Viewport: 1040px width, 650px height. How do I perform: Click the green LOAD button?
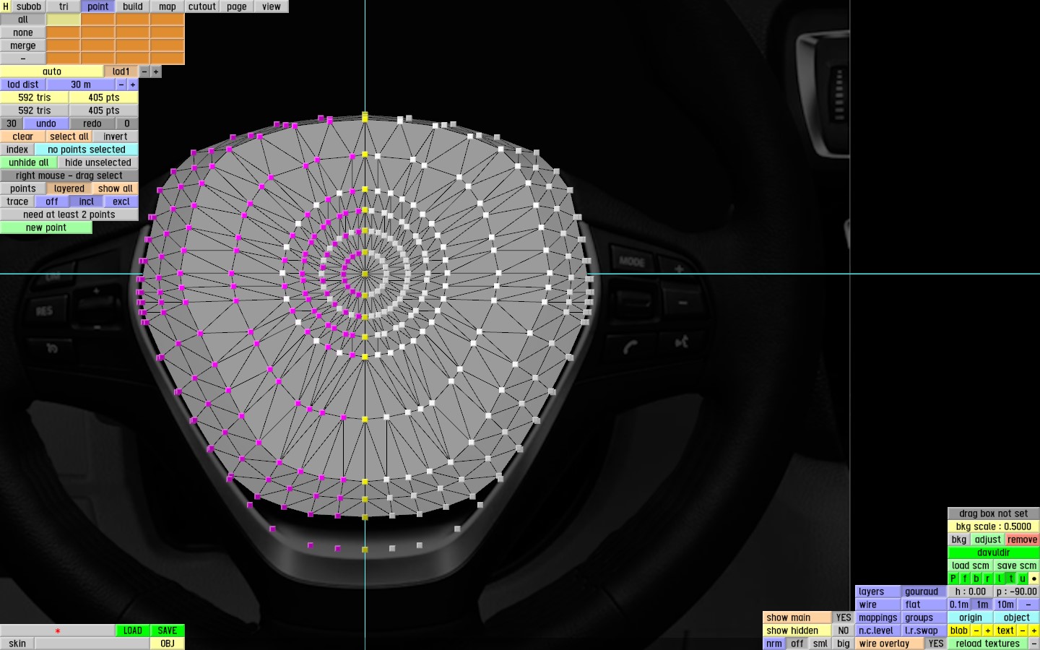[133, 630]
